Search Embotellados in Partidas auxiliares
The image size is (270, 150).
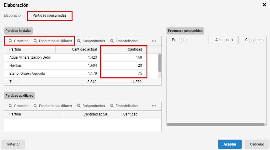point(124,106)
